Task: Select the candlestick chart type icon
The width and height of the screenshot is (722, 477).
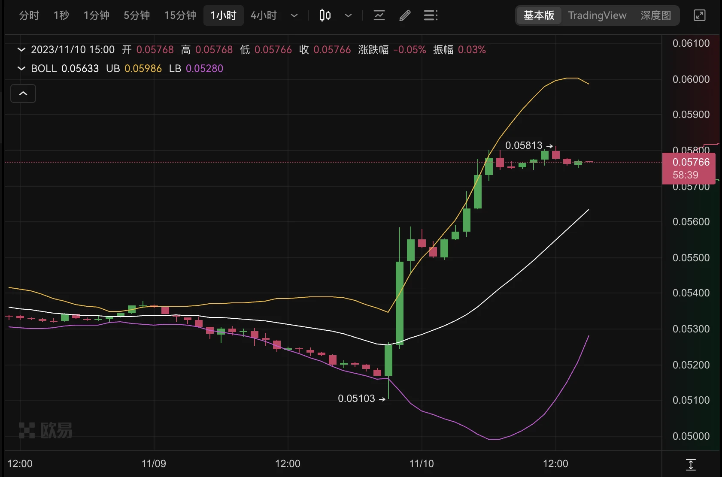Action: (325, 15)
